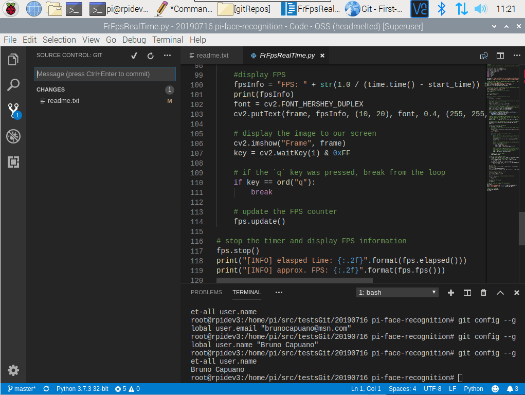The image size is (525, 395).
Task: Click Python 3.7.3 32-bit interpreter selector
Action: (82, 389)
